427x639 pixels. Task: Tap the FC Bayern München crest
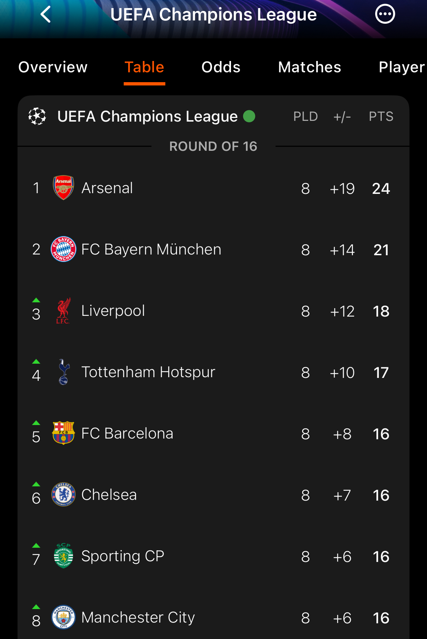click(x=64, y=249)
